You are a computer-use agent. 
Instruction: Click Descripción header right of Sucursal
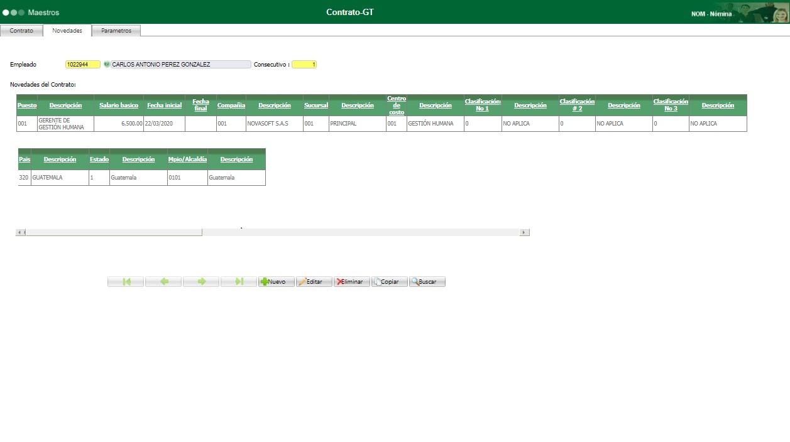click(358, 105)
